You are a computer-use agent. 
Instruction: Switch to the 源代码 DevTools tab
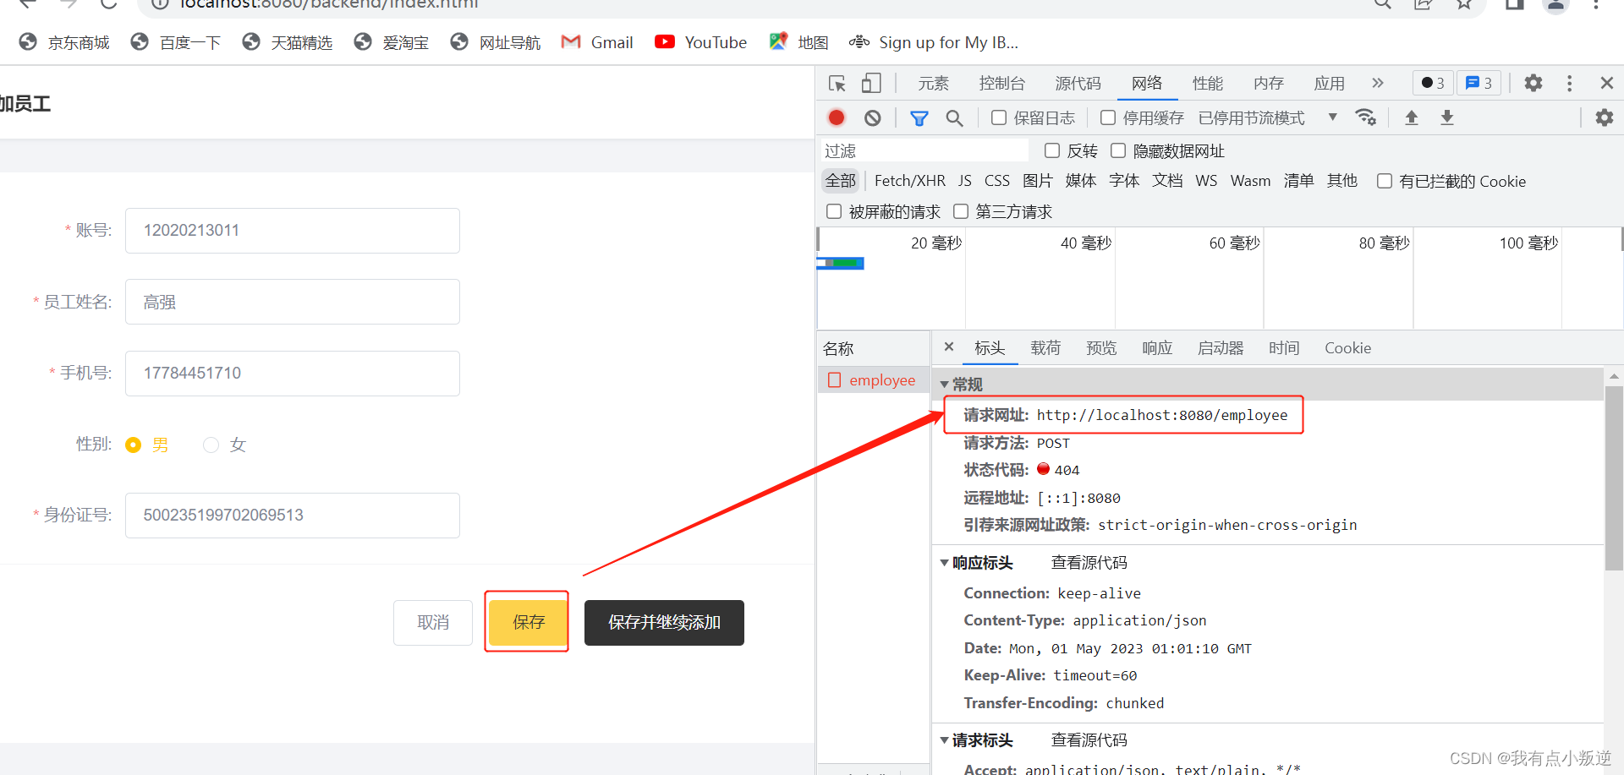[1078, 83]
